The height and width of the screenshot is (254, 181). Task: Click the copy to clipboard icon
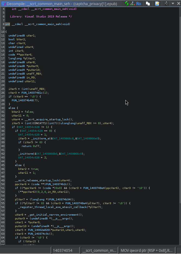(148, 4)
